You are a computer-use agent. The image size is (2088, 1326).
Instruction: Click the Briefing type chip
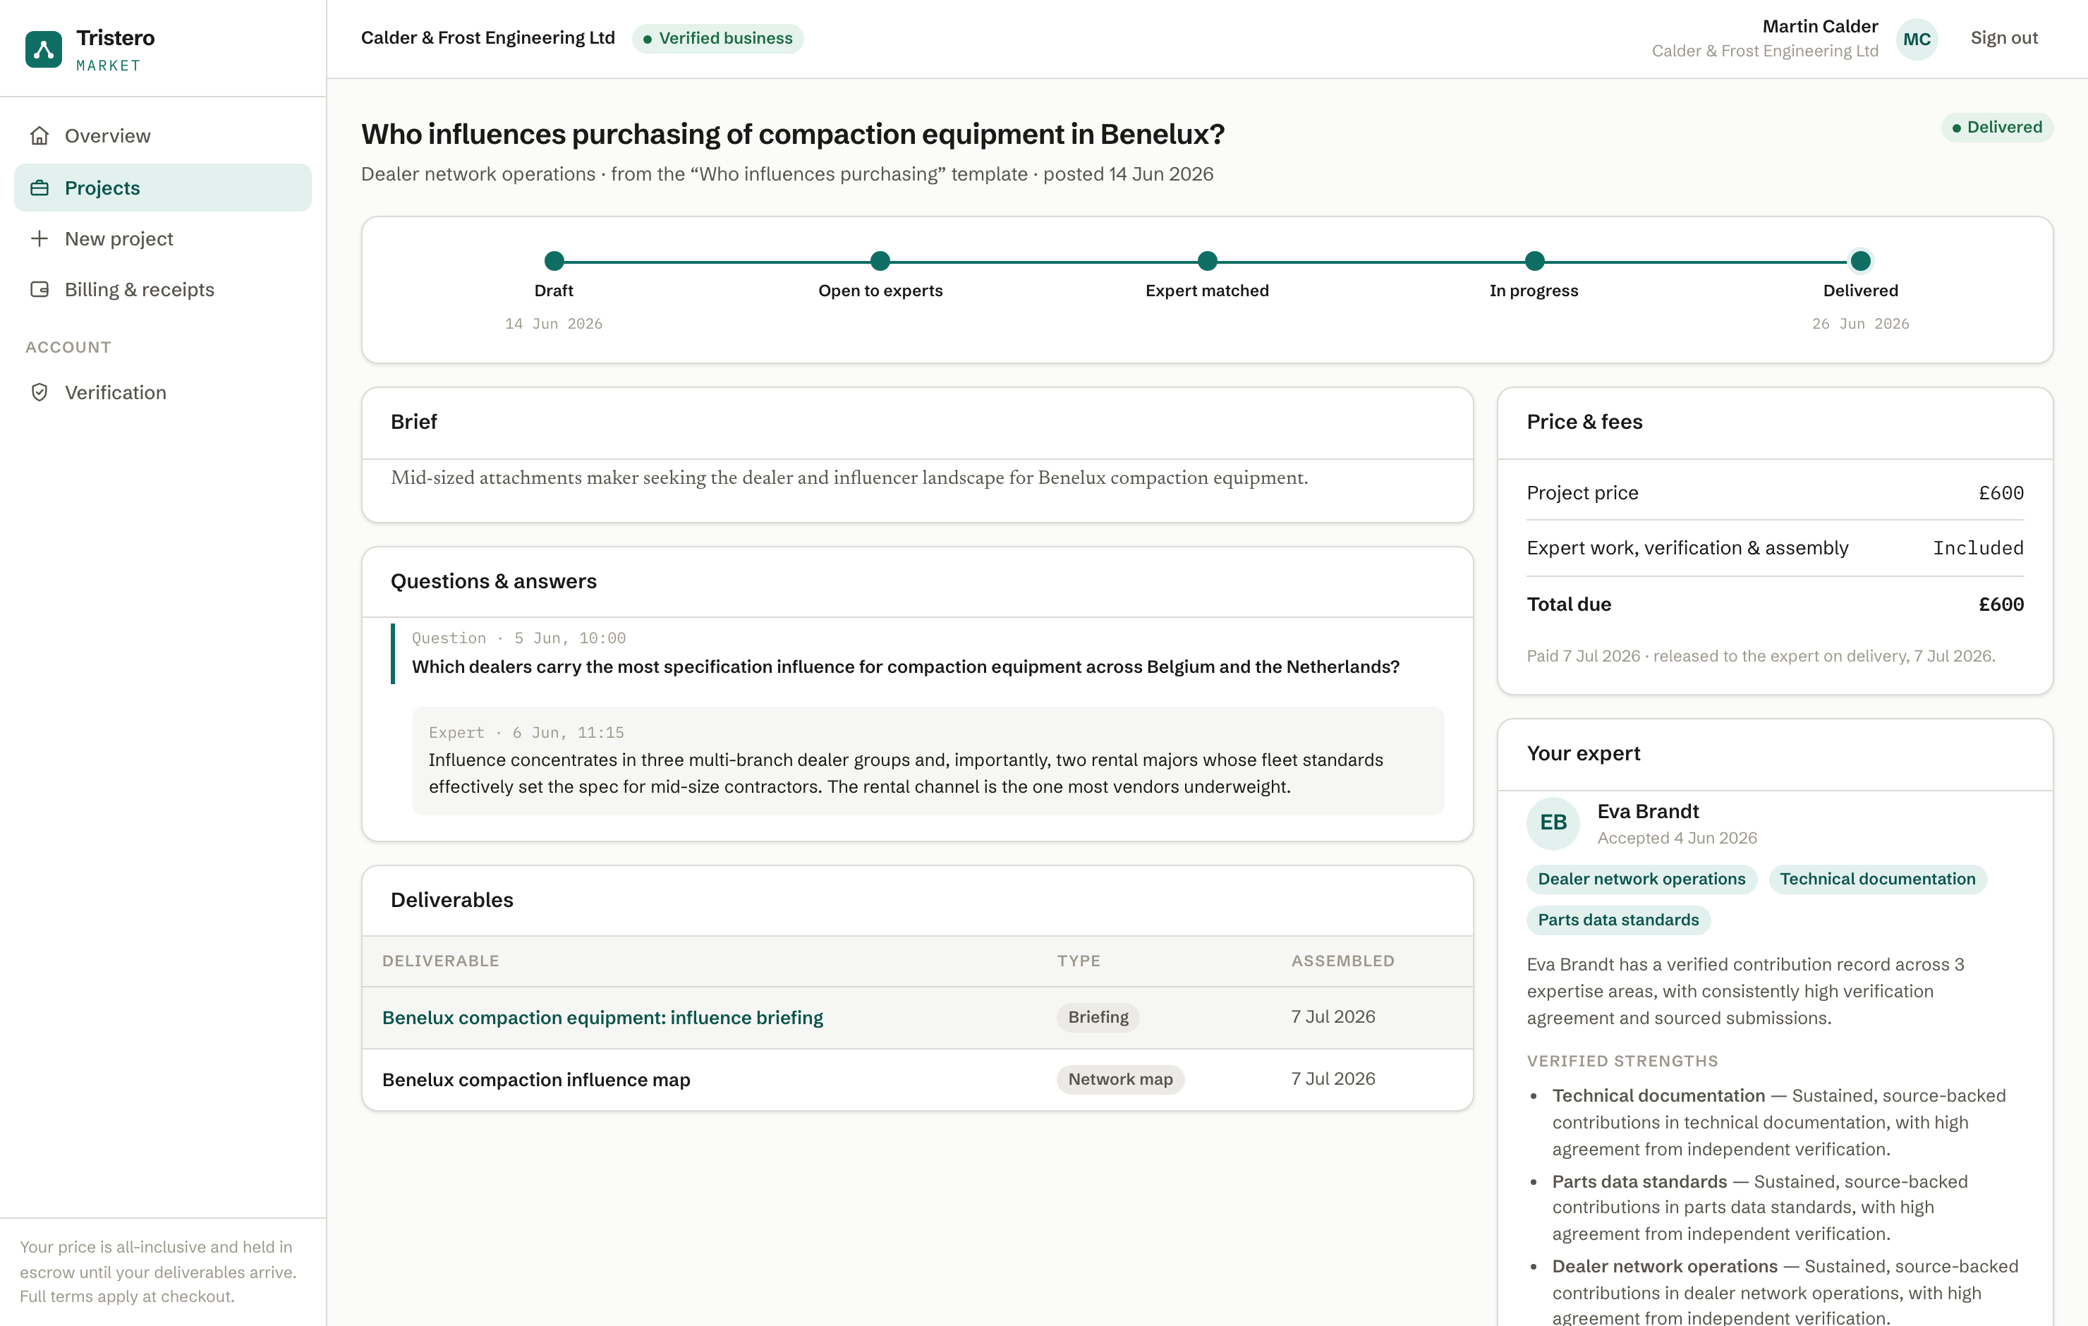click(x=1098, y=1017)
